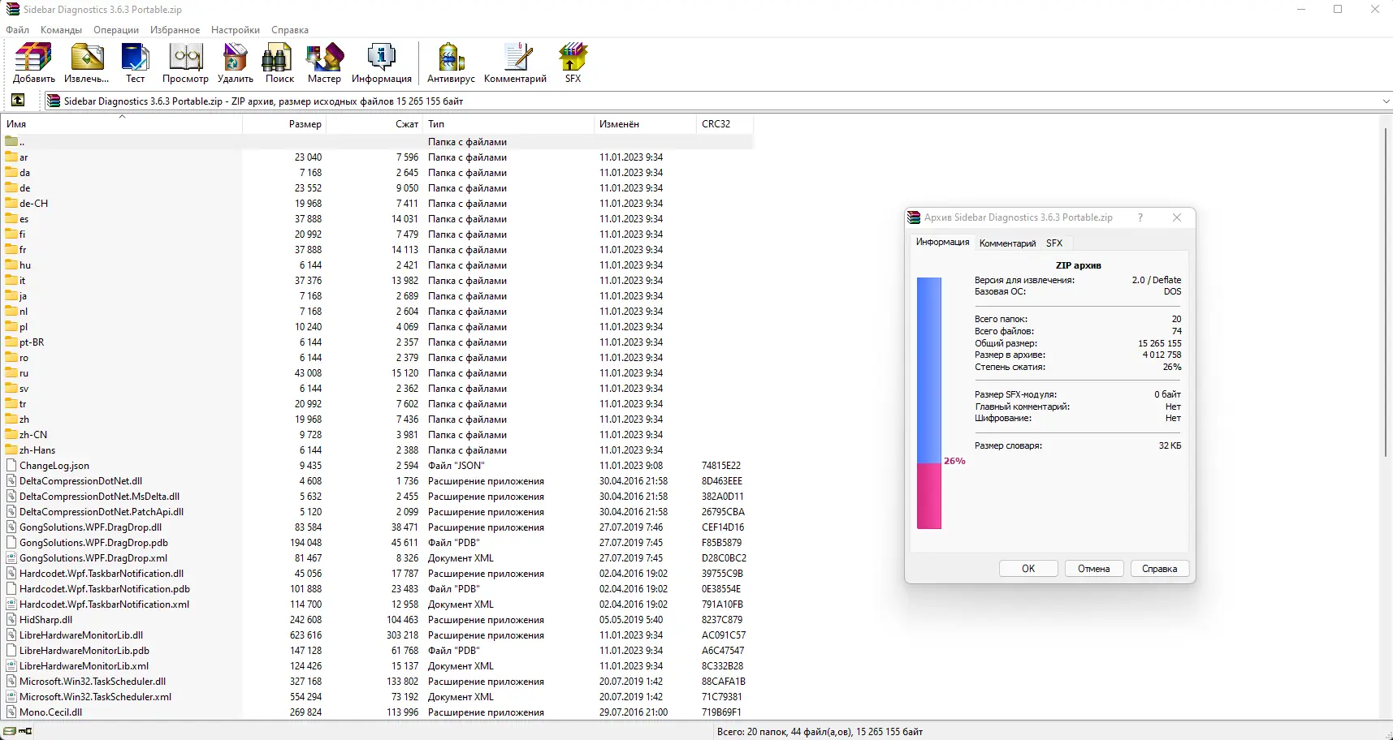Screen dimensions: 1393x740
Task: Click the SFX toolbar icon
Action: point(573,58)
